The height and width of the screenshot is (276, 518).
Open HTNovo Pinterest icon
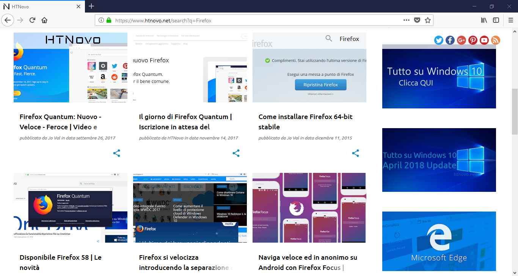(x=473, y=40)
